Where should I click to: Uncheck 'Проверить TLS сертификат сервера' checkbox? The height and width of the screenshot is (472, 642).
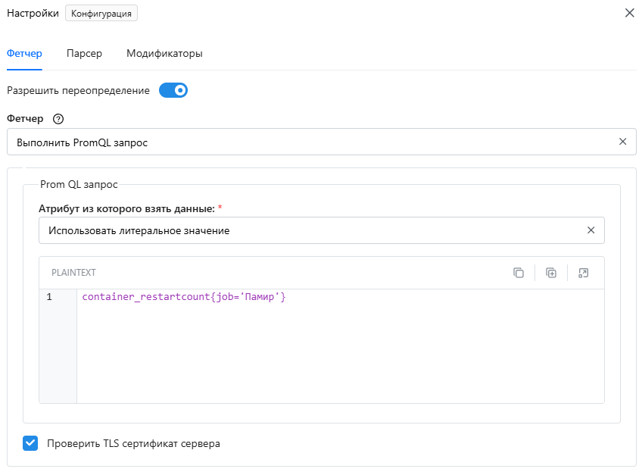click(x=30, y=443)
